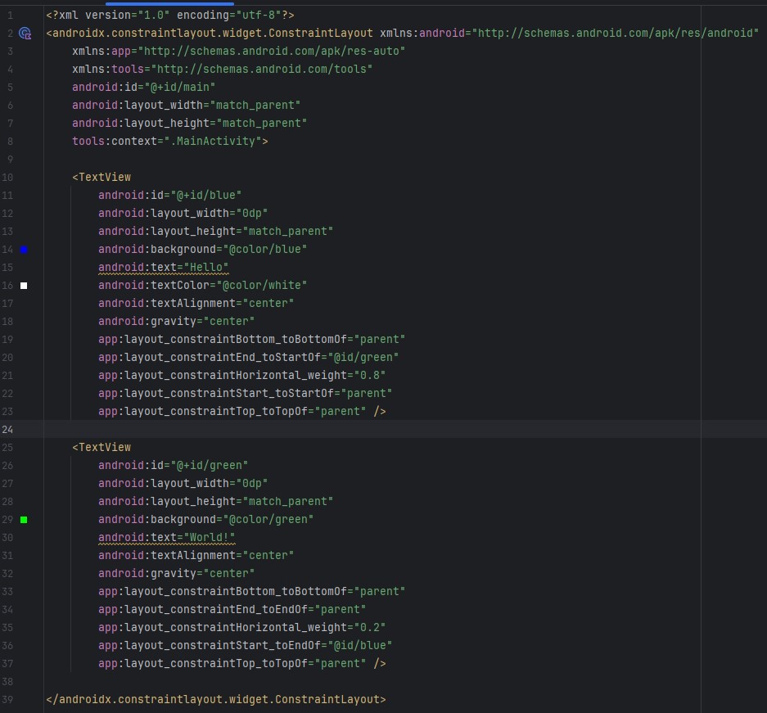Image resolution: width=767 pixels, height=713 pixels.
Task: Open the blue color swatch in gutter
Action: pos(24,250)
